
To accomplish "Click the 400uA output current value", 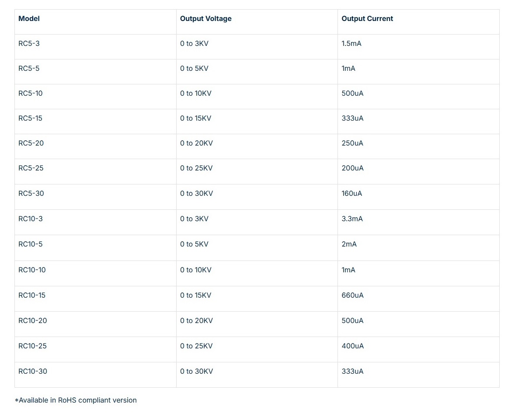I will coord(352,346).
